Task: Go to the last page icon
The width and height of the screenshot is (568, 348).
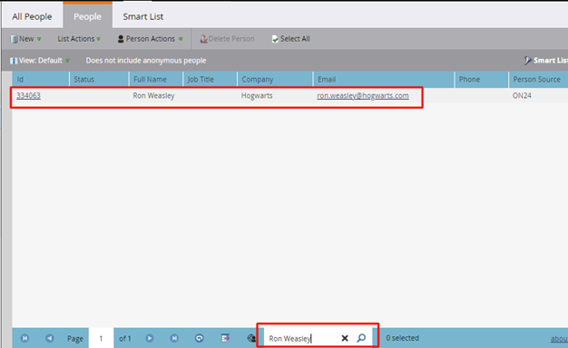Action: coord(174,338)
